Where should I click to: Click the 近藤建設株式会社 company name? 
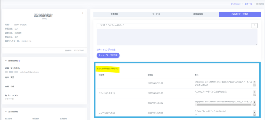(43, 16)
